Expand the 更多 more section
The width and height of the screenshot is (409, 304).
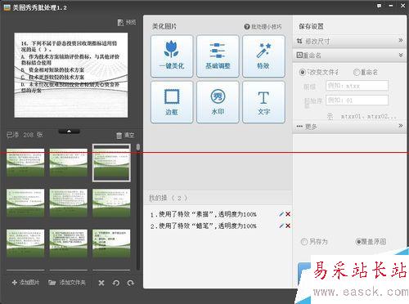tap(349, 127)
